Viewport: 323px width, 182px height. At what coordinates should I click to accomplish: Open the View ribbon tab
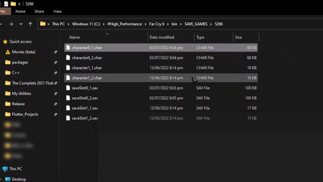(58, 11)
